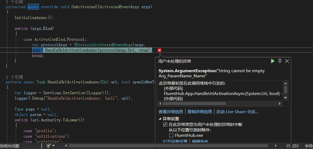Click the break; statement
Screen dimensions: 313x149
tap(39, 56)
